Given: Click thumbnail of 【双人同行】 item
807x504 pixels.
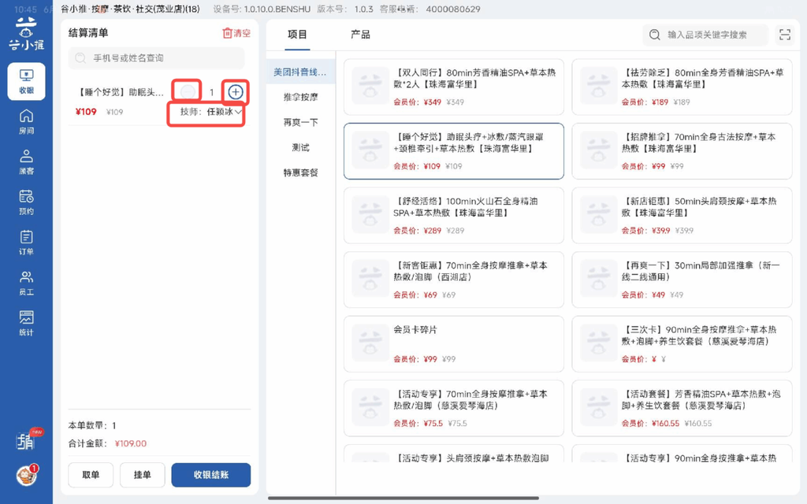Looking at the screenshot, I should coord(370,86).
